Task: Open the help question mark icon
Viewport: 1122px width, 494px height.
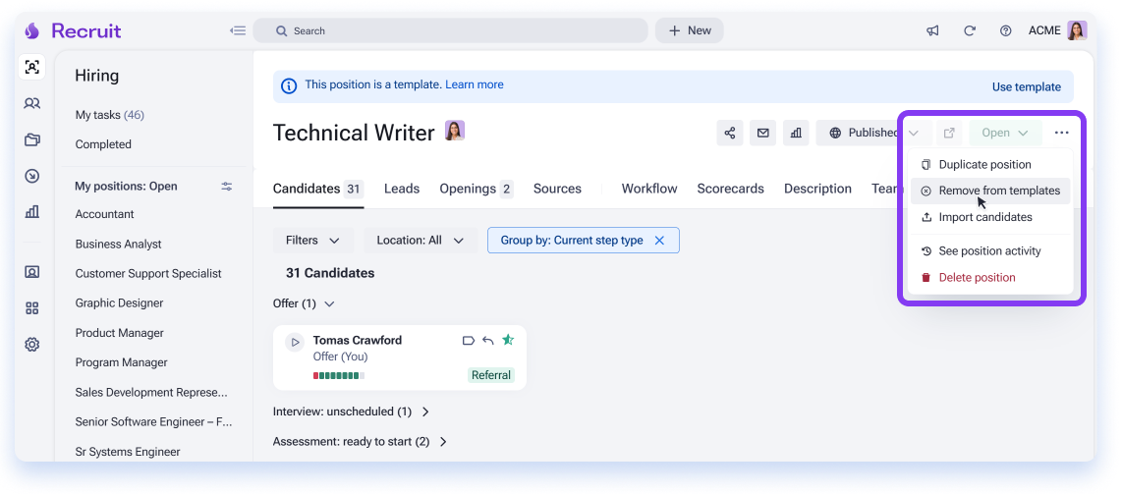Action: pyautogui.click(x=1005, y=30)
